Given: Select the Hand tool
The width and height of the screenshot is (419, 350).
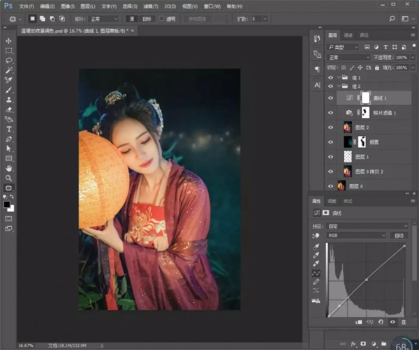Looking at the screenshot, I should 9,168.
